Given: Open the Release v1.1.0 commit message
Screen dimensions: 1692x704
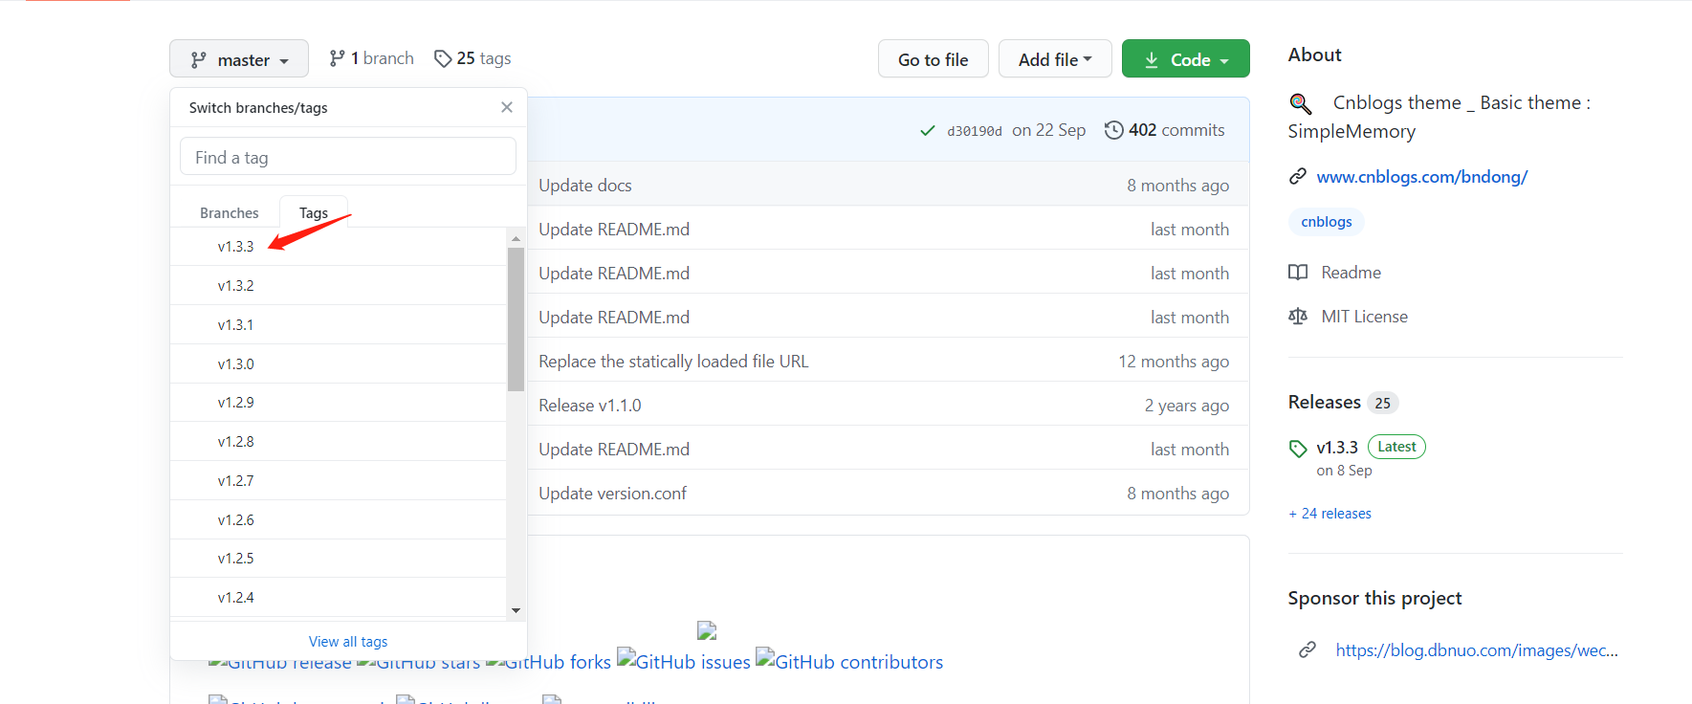Looking at the screenshot, I should [590, 406].
